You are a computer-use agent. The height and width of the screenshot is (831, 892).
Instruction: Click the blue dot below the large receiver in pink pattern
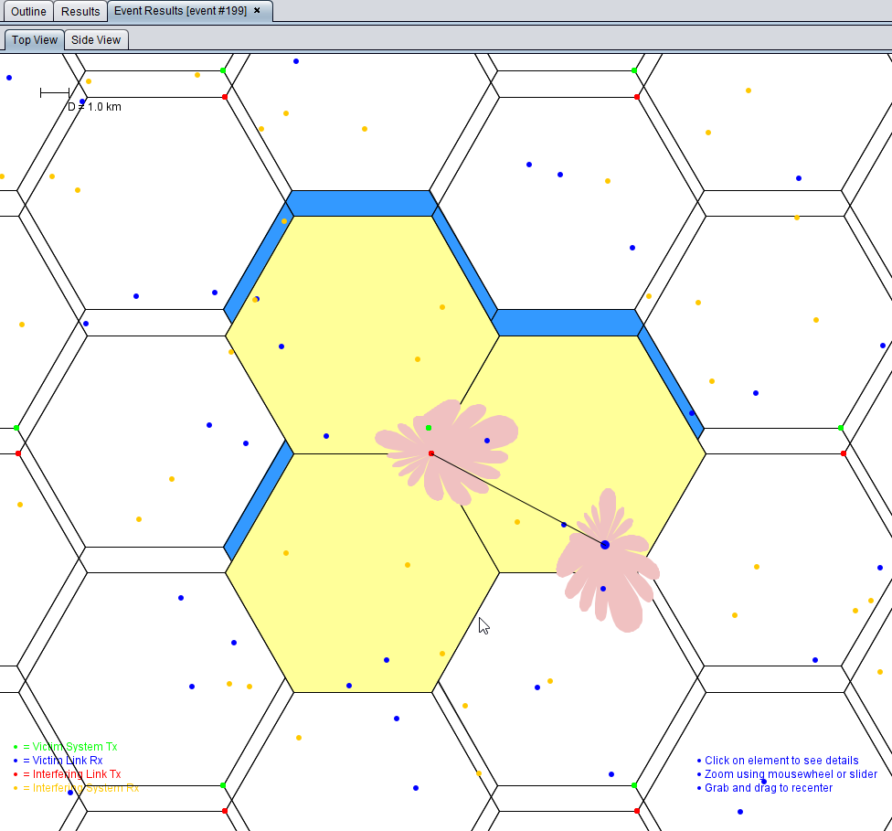click(603, 589)
